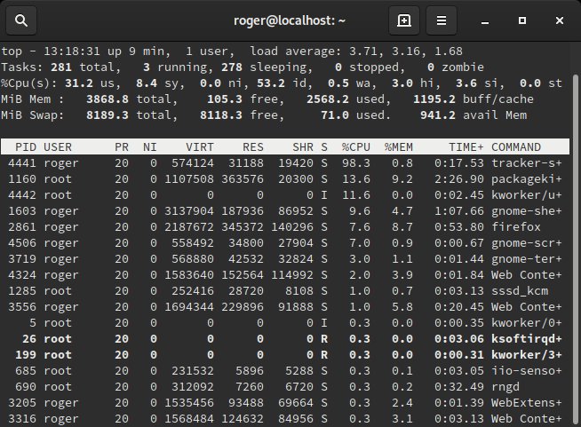Select the iio-senso+ process command
Image resolution: width=581 pixels, height=427 pixels.
coord(527,371)
